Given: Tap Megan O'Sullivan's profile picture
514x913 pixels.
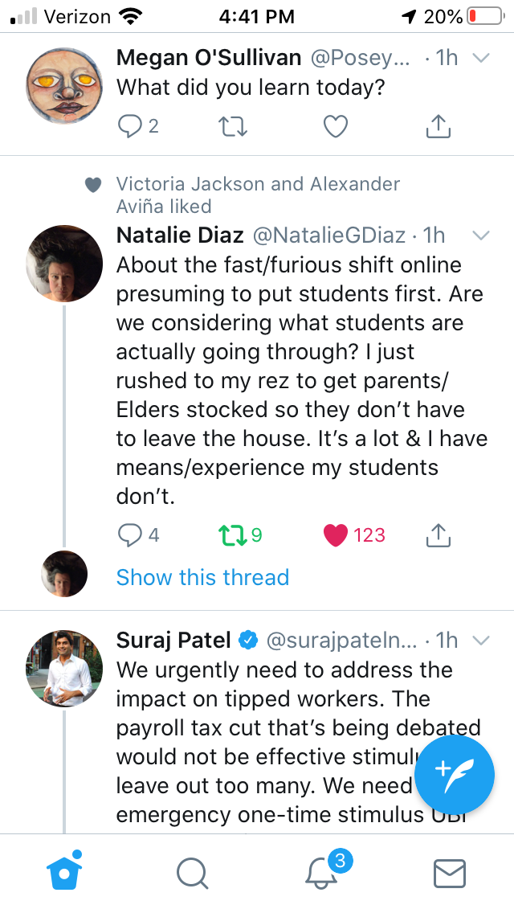Looking at the screenshot, I should coord(65,85).
